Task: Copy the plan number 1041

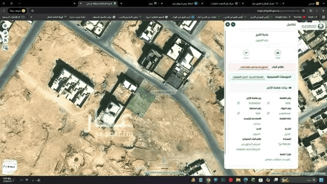Action: 238,113
